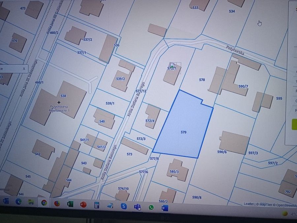Select parcel 542 on the map
This screenshot has width=297, height=223.
pyautogui.click(x=38, y=154)
